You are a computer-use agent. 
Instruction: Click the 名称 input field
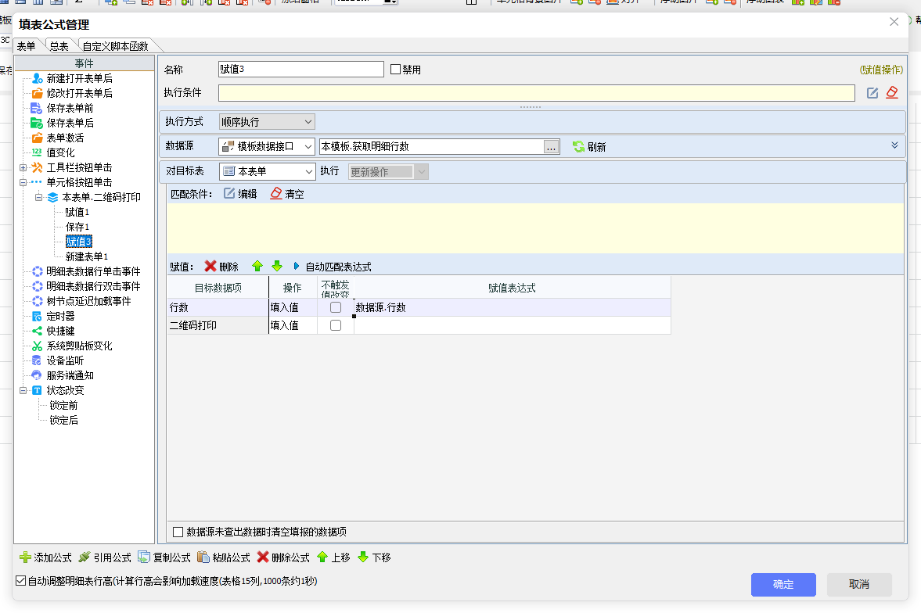(301, 70)
